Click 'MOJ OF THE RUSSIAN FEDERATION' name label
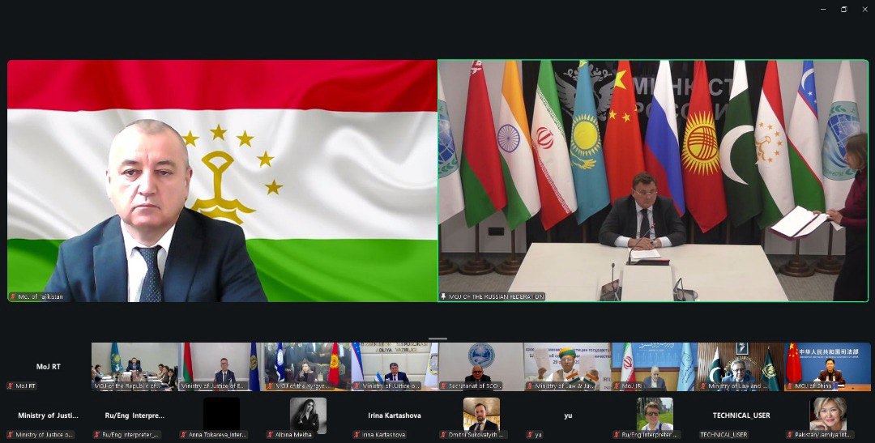Screen dimensions: 875x443 496,297
